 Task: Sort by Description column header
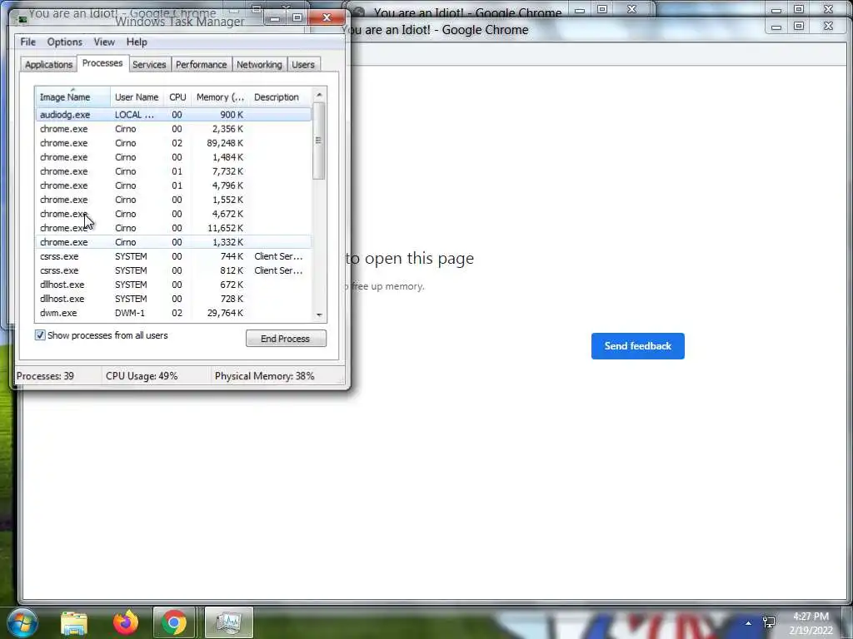[280, 97]
